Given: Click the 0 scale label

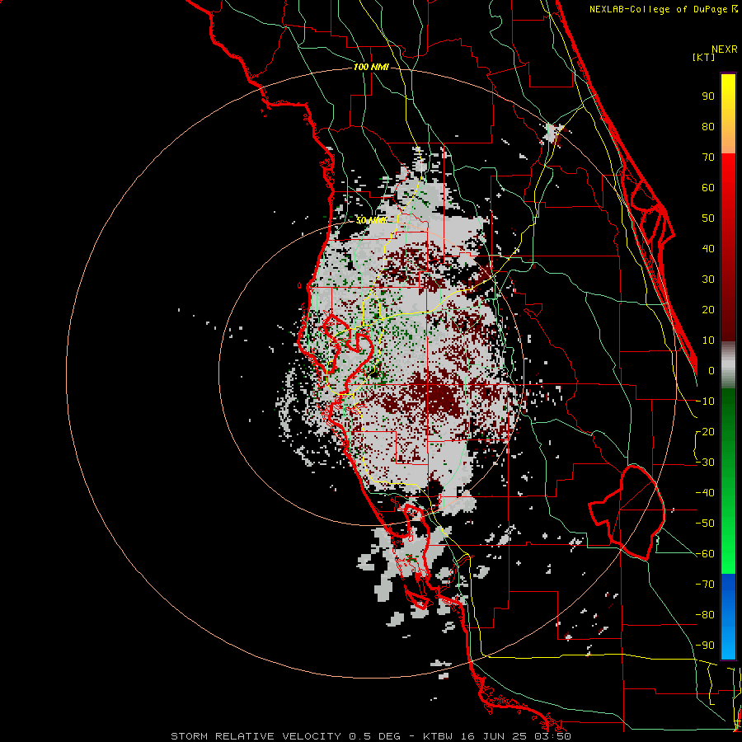Looking at the screenshot, I should [711, 370].
